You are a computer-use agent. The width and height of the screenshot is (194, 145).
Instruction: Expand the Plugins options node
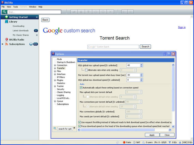55,80
